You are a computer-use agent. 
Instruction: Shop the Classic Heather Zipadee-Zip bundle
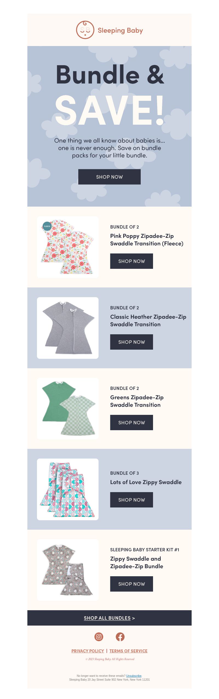132,342
